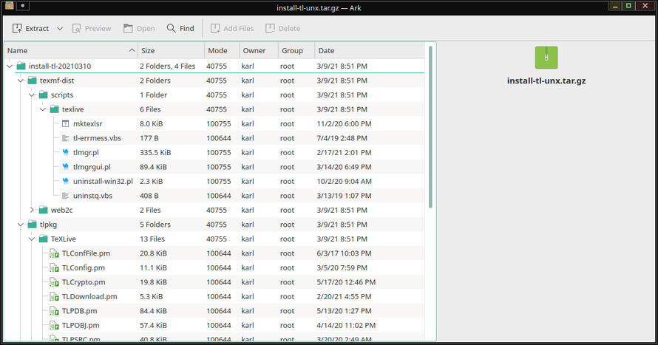Select the uninstq.vbs file name
This screenshot has width=658, height=345.
pos(92,196)
